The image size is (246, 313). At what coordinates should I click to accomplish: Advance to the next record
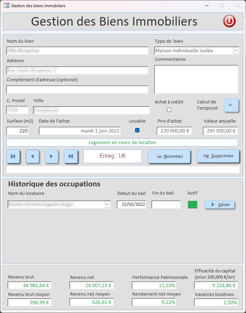click(x=52, y=156)
